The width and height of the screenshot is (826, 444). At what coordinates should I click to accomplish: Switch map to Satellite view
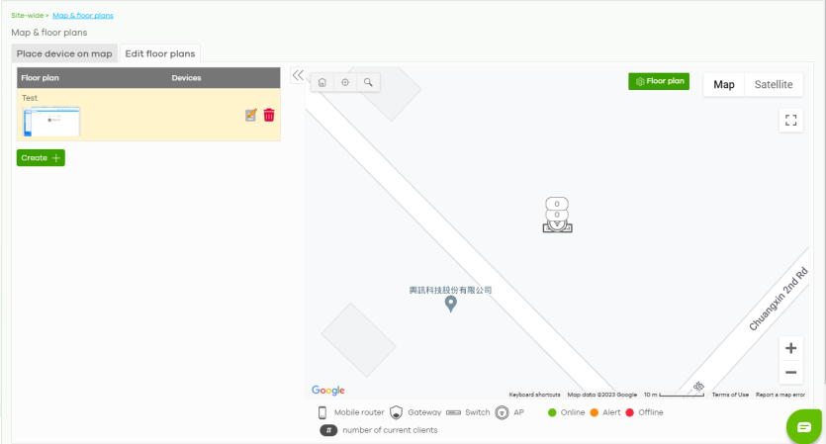(773, 85)
